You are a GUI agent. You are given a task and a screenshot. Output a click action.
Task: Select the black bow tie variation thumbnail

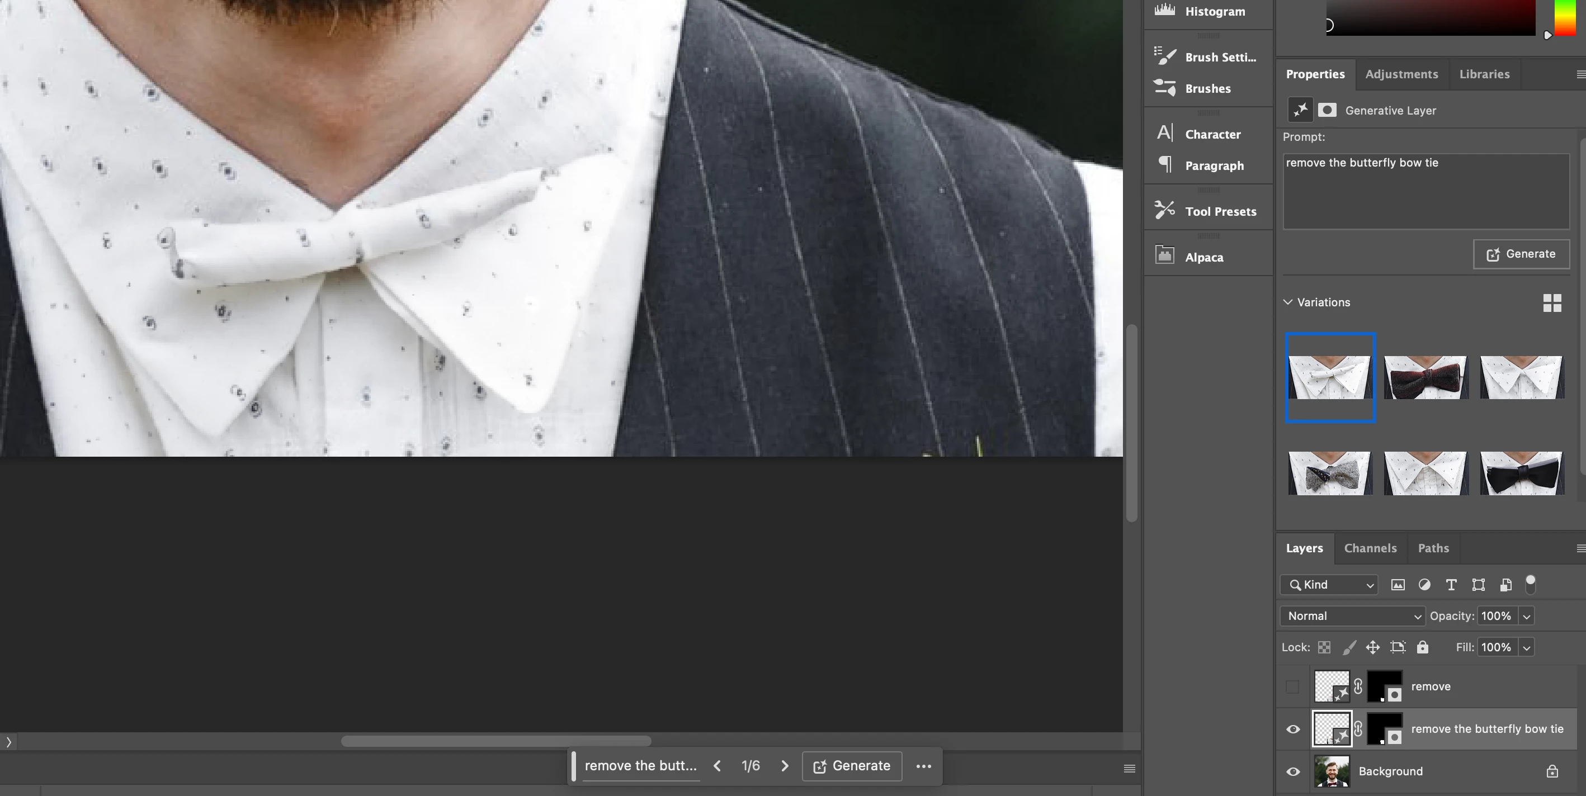tap(1521, 473)
